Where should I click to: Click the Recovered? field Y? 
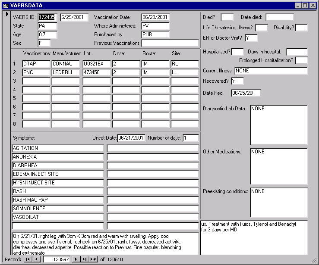pos(237,81)
